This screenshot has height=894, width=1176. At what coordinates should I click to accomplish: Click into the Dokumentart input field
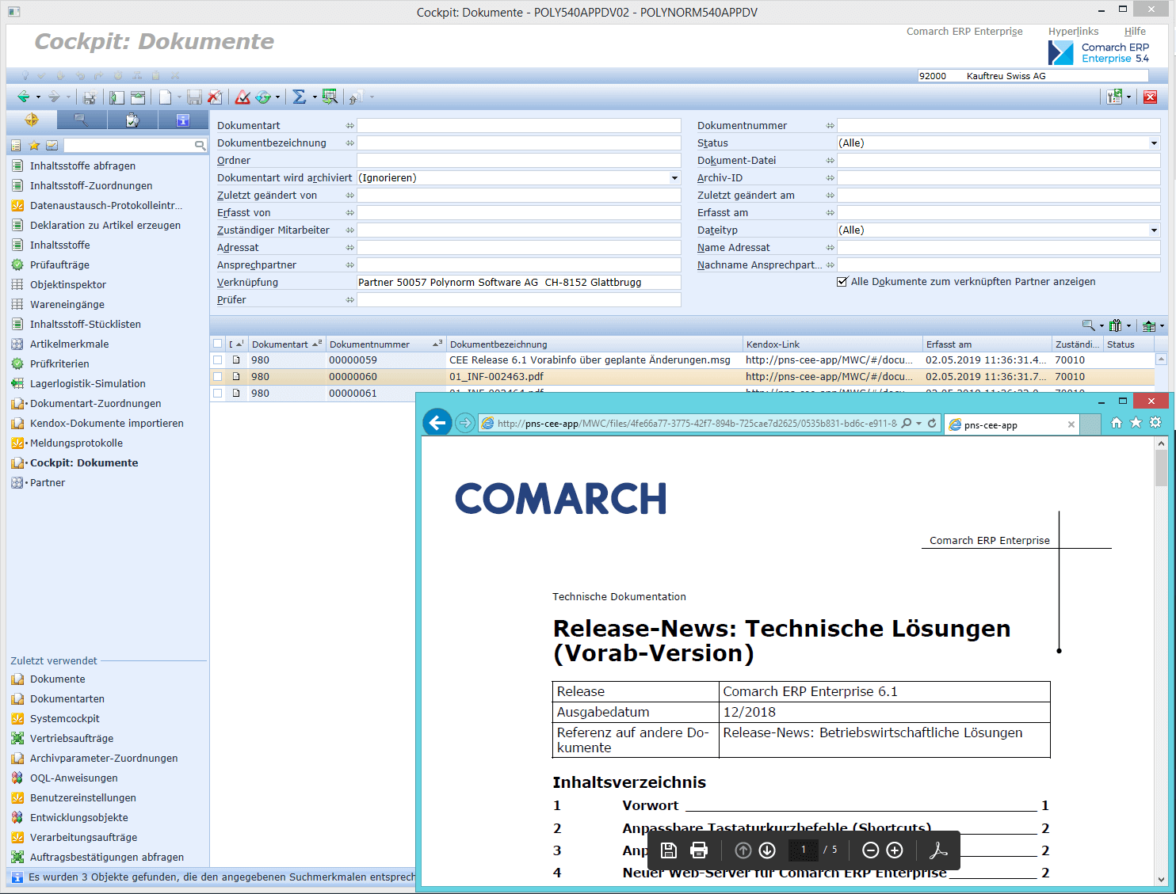[519, 126]
